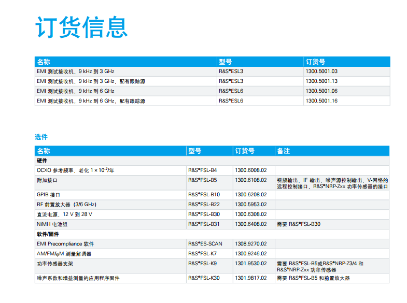The height and width of the screenshot is (303, 407).
Task: Click the 功率传感器支架 option name
Action: point(55,264)
